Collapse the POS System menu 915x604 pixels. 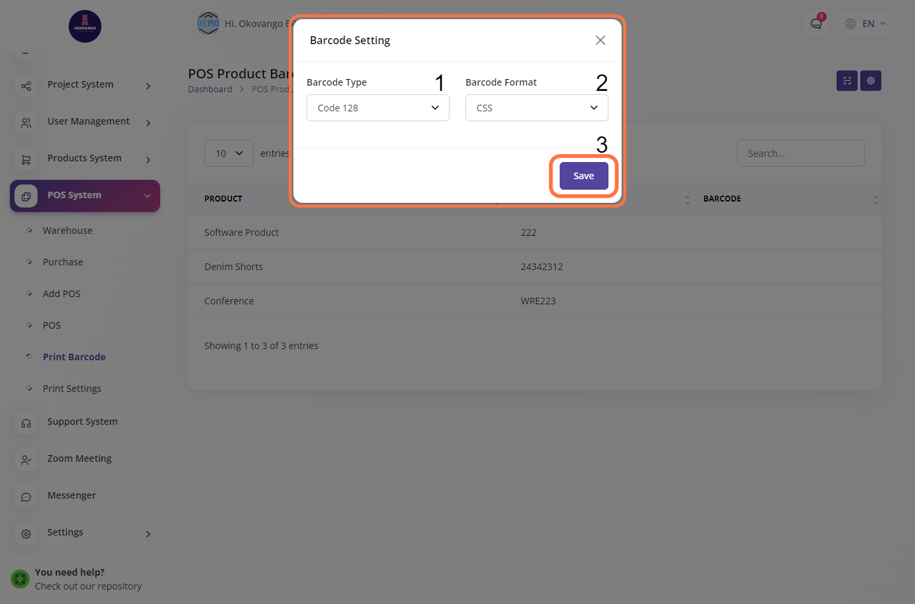tap(147, 196)
